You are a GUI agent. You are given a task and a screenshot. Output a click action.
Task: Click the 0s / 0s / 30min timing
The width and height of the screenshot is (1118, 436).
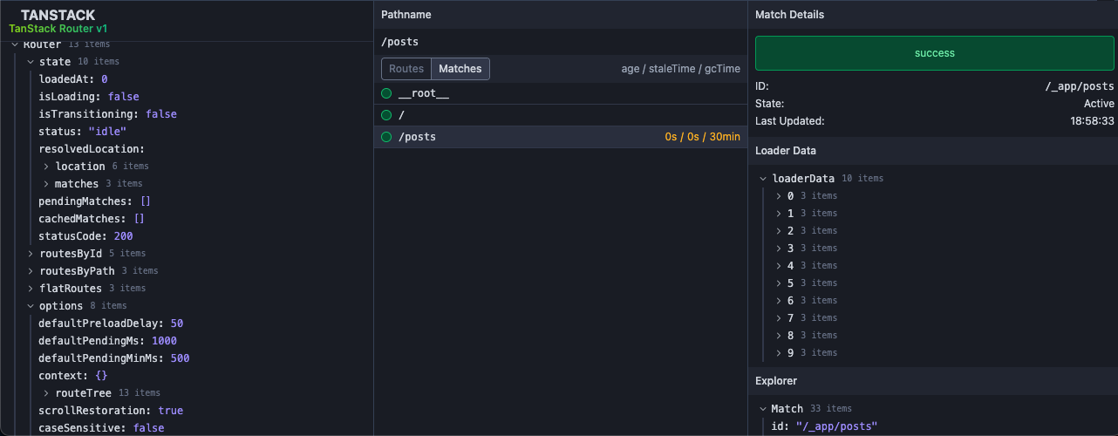click(702, 137)
